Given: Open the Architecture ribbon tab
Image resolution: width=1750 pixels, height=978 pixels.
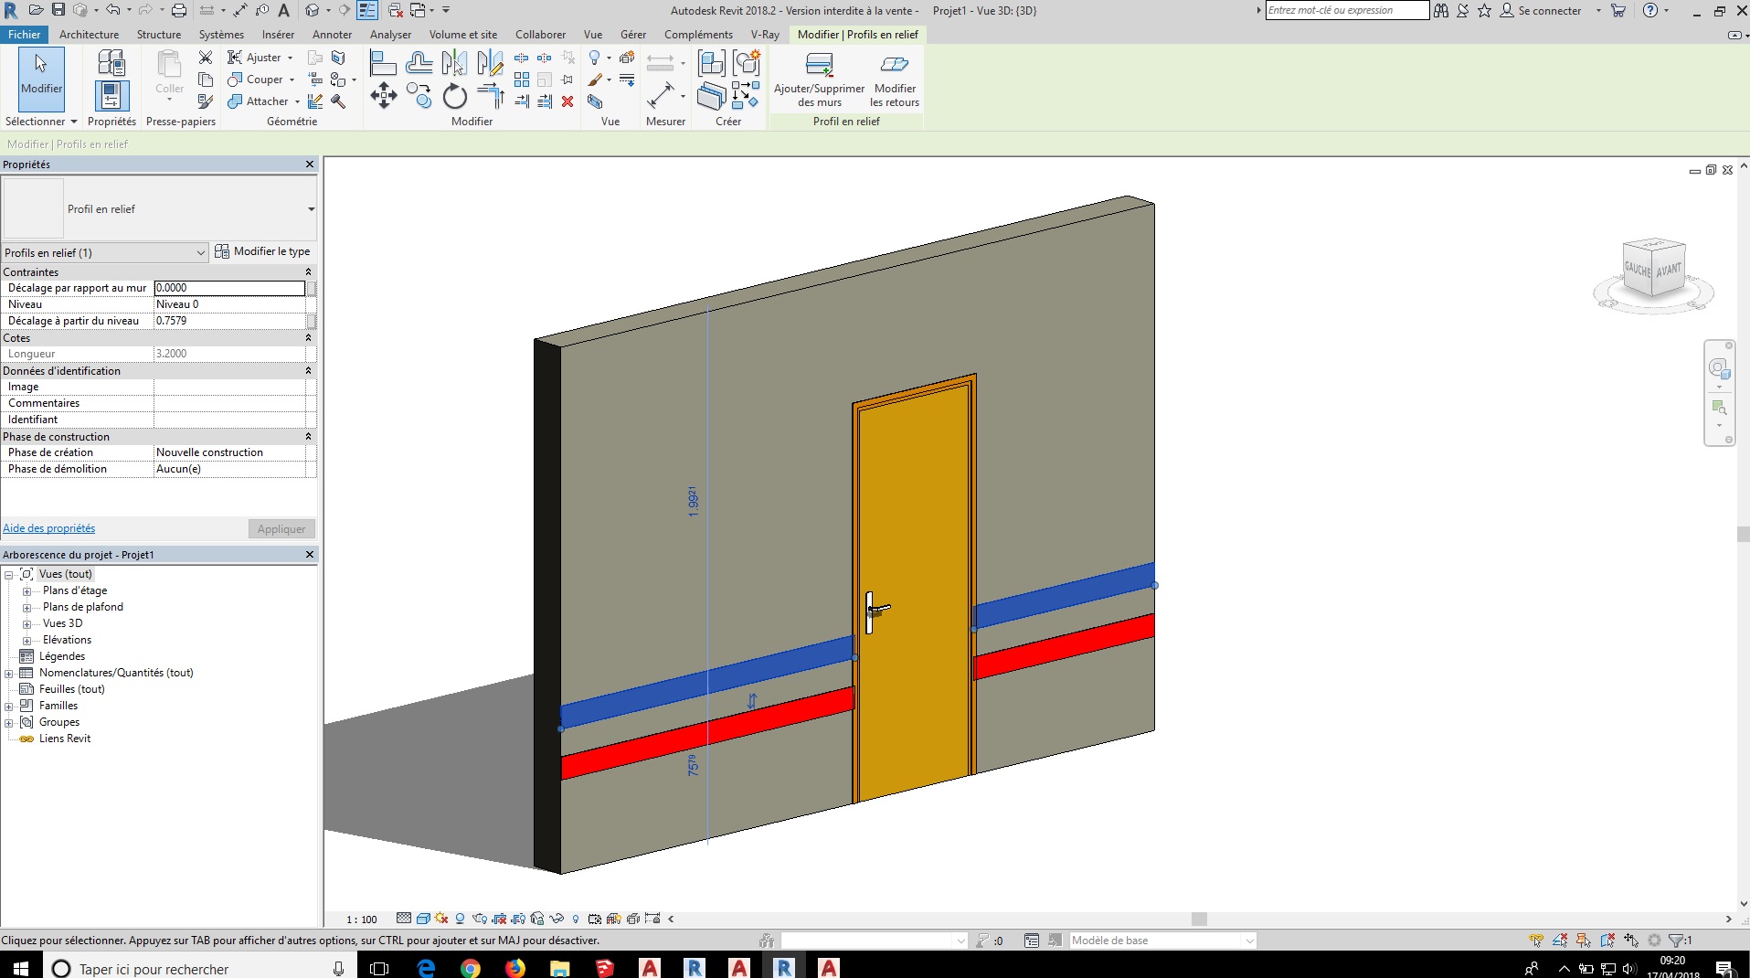Looking at the screenshot, I should [x=89, y=35].
